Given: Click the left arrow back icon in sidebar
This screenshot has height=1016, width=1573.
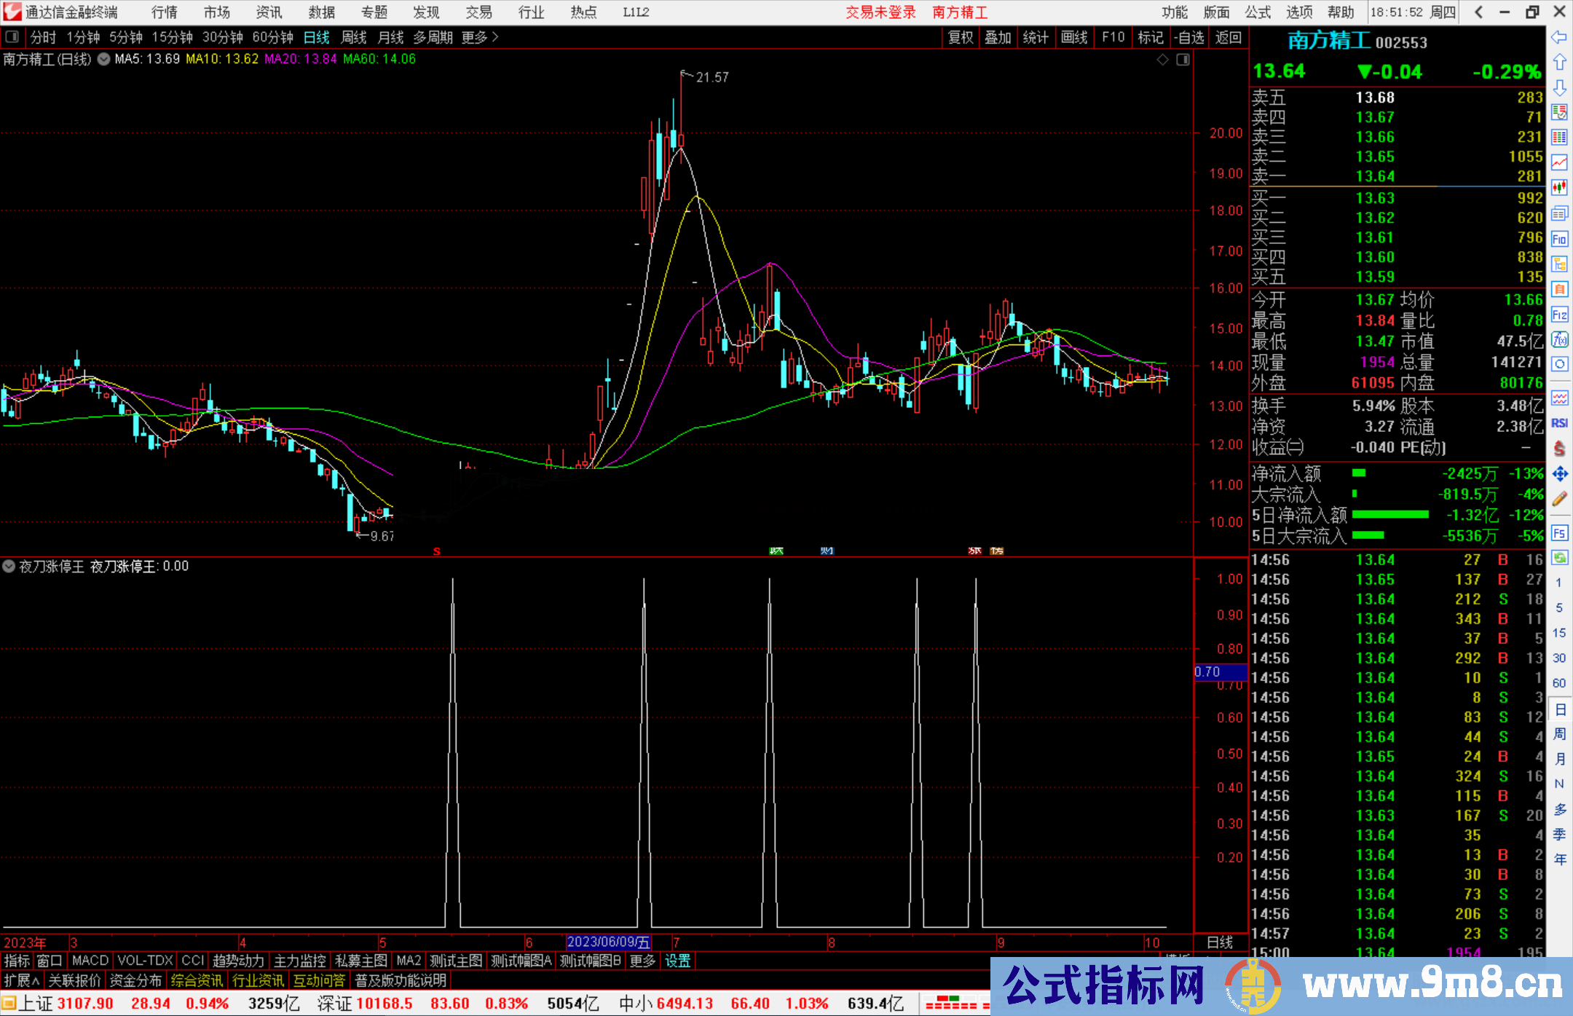Looking at the screenshot, I should click(x=1559, y=37).
